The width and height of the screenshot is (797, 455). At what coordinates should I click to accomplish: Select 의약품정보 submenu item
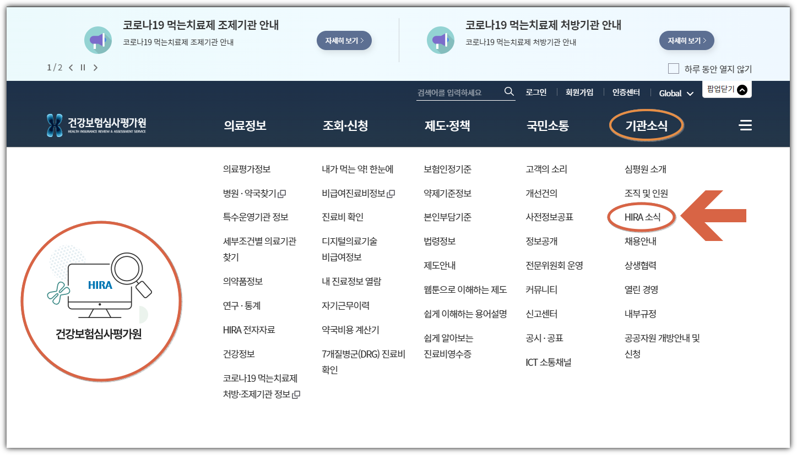point(243,282)
